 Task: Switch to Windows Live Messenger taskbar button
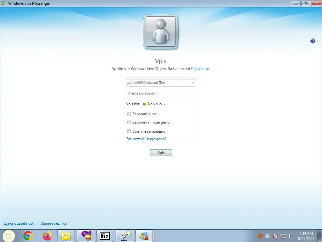(x=144, y=236)
